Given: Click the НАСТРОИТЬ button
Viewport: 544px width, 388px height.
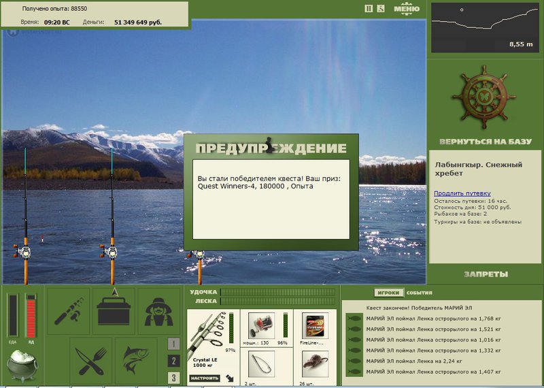Looking at the screenshot, I should click(x=205, y=378).
